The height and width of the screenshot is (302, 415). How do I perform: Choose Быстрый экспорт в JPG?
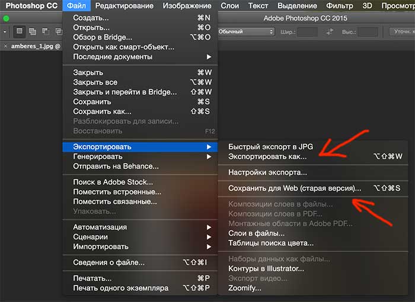(x=313, y=147)
